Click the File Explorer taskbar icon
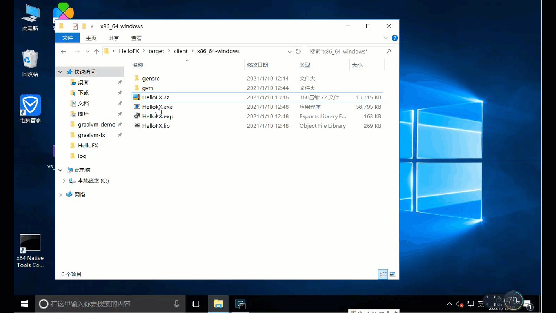The height and width of the screenshot is (313, 556). pos(218,304)
